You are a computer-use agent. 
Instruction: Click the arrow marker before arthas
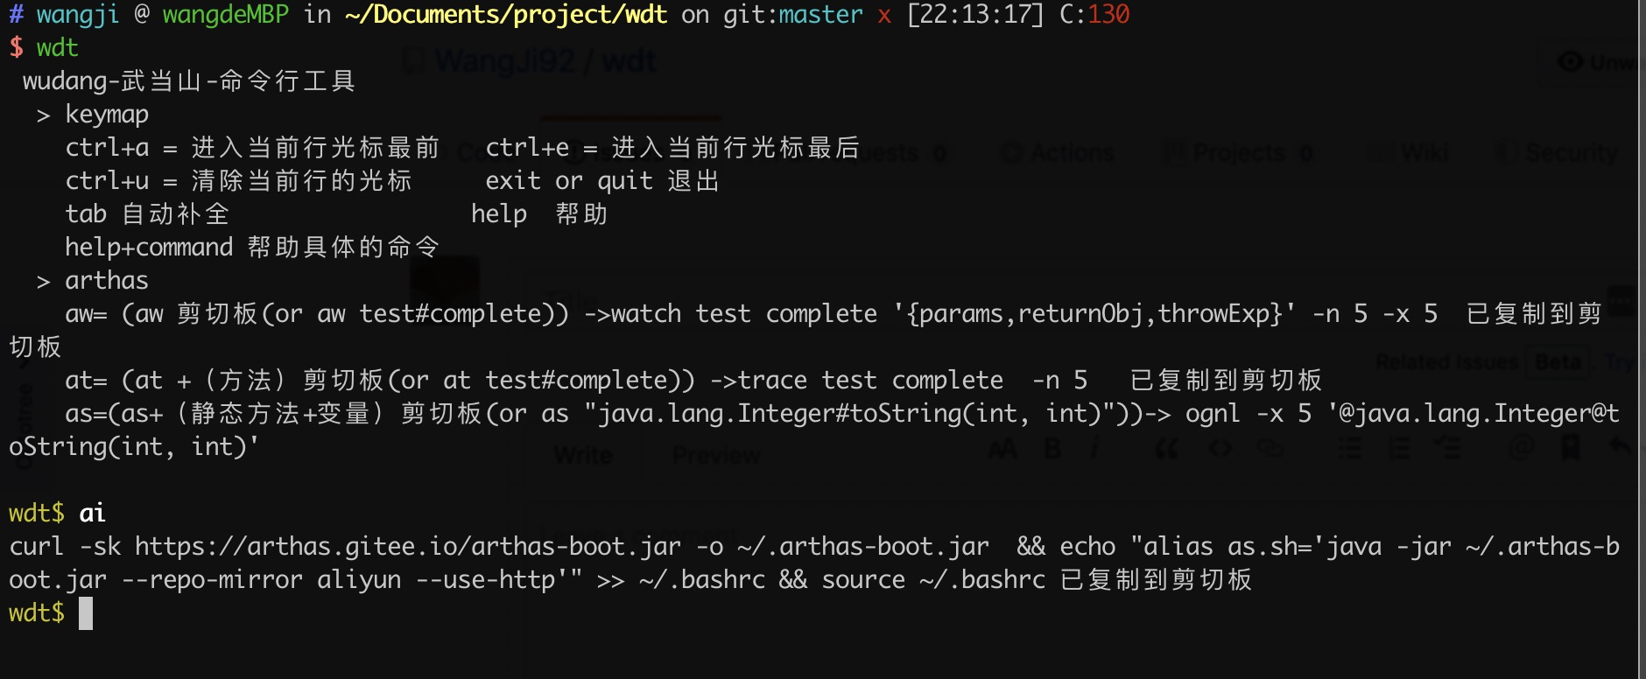coord(43,282)
